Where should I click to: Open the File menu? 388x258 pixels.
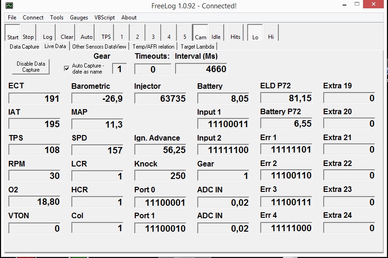point(12,18)
